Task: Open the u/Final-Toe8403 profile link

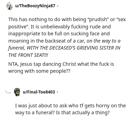Action: click(39, 92)
